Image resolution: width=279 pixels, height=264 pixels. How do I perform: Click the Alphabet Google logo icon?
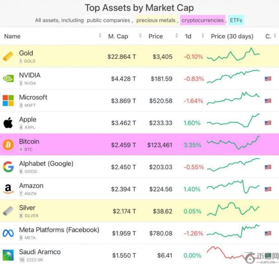click(x=8, y=167)
